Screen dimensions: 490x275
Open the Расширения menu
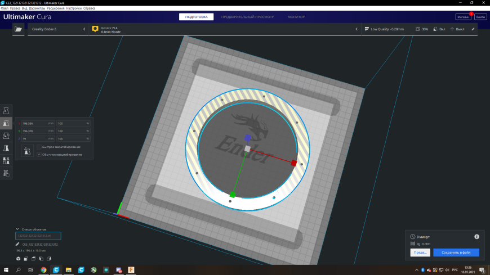click(x=55, y=8)
